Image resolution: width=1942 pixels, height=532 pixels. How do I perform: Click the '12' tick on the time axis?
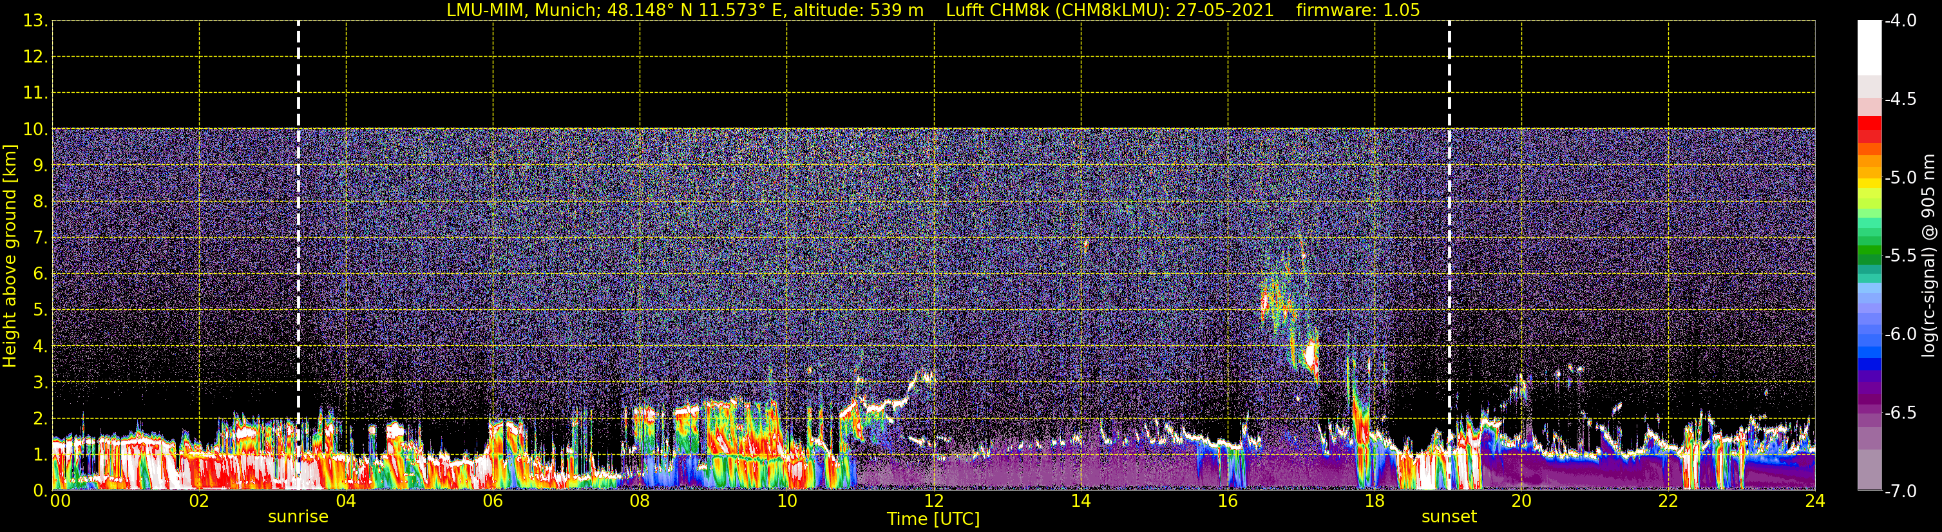pos(934,501)
